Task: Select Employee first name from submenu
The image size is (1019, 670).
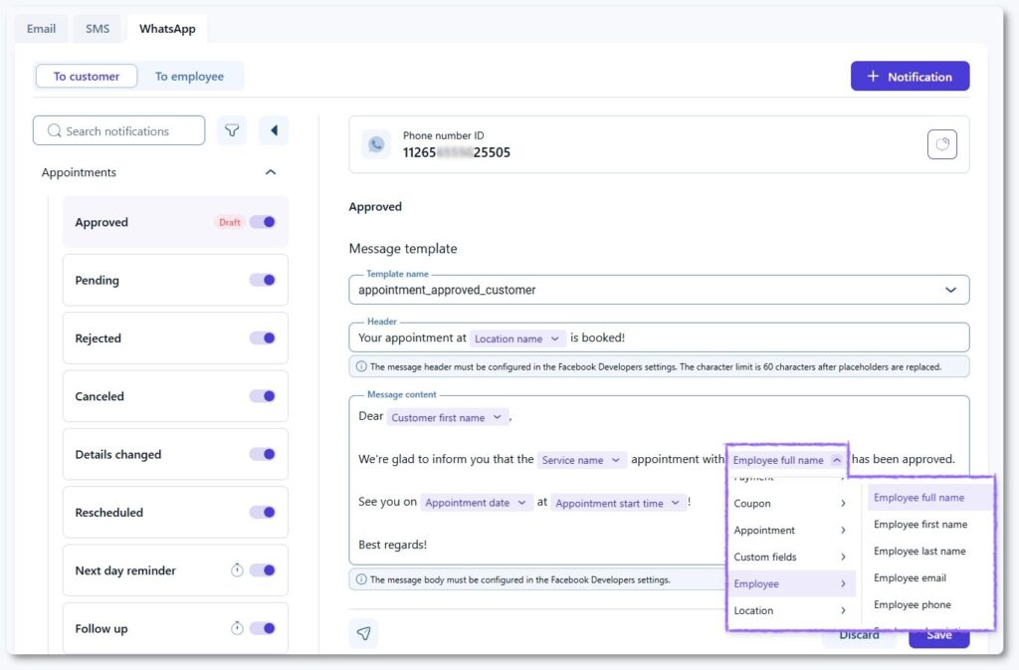Action: (920, 525)
